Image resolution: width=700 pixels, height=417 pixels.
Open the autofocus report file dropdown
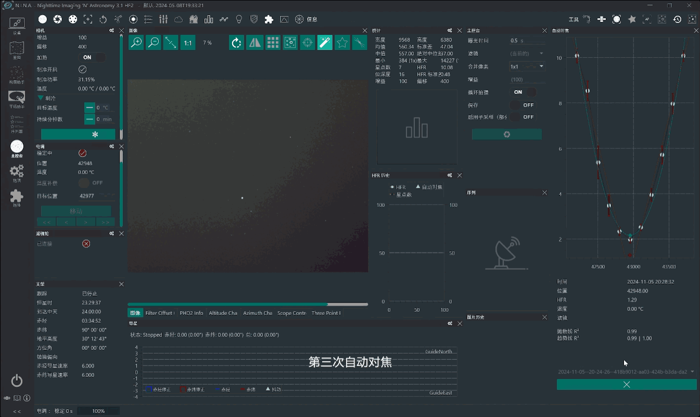tap(626, 372)
